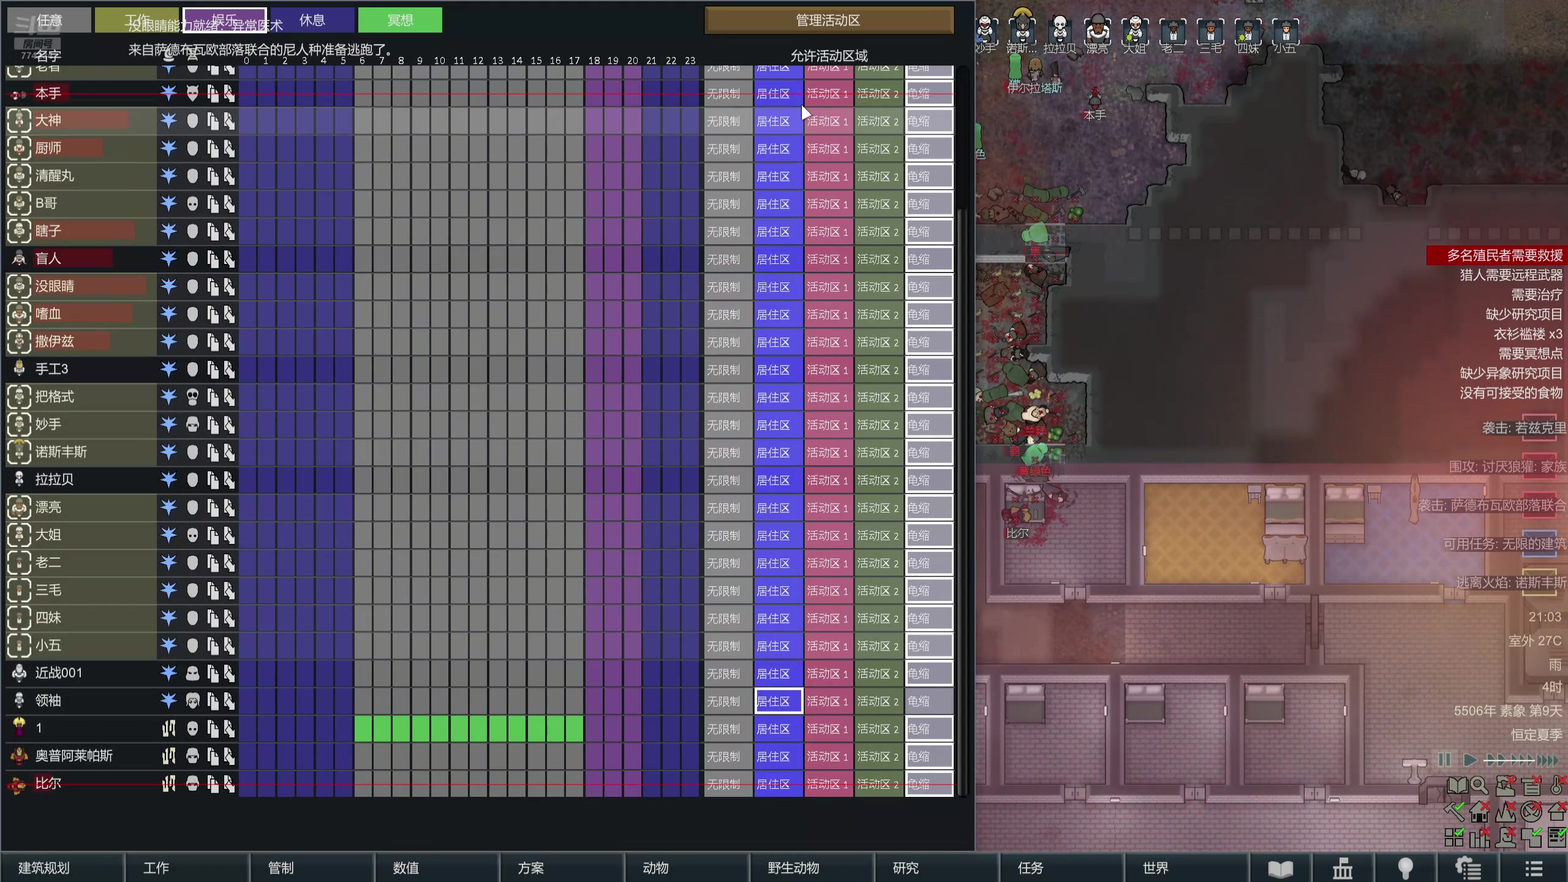
Task: Set 大神 area to 无限制
Action: (728, 121)
